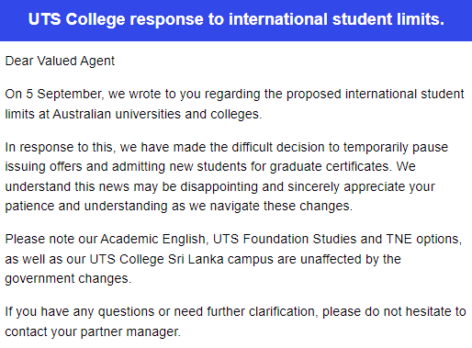Click the blue header banner title
The width and height of the screenshot is (472, 348).
(236, 19)
